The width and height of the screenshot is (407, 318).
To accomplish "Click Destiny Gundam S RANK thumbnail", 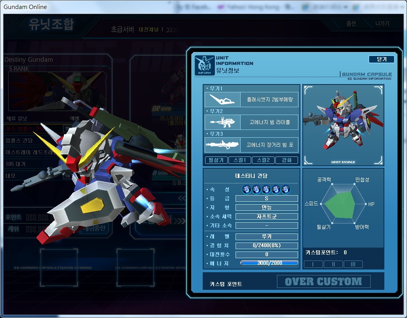I will (57, 91).
